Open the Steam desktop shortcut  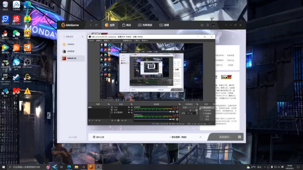click(16, 78)
